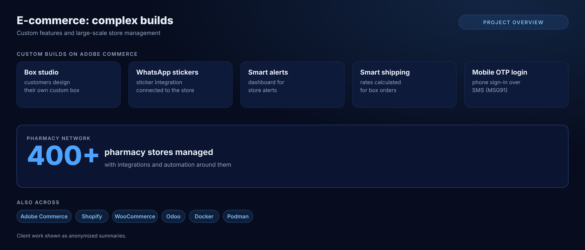This screenshot has width=585, height=250.
Task: Click the text 'phone sign-in over SMS (MSG91)'
Action: (x=496, y=86)
